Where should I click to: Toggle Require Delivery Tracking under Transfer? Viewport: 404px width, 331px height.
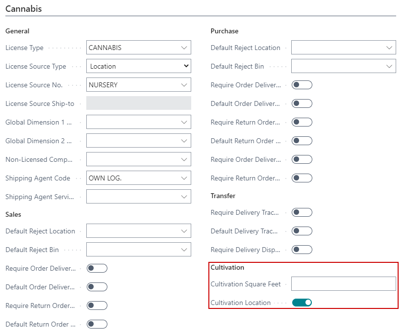pyautogui.click(x=302, y=212)
